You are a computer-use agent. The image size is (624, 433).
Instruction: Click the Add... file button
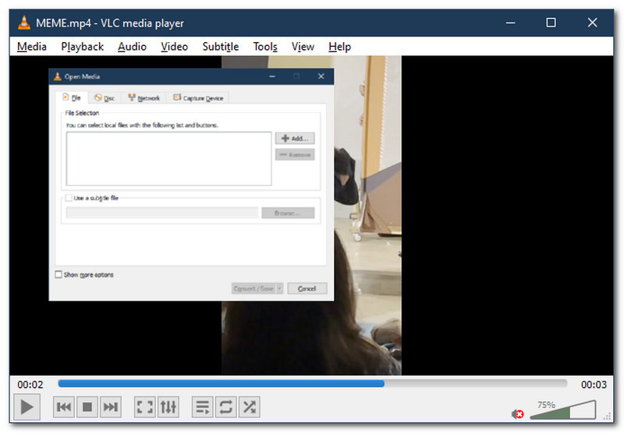(294, 139)
